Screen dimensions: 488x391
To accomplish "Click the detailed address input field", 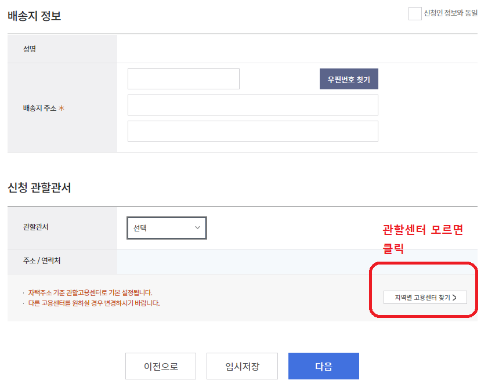I will pyautogui.click(x=253, y=131).
